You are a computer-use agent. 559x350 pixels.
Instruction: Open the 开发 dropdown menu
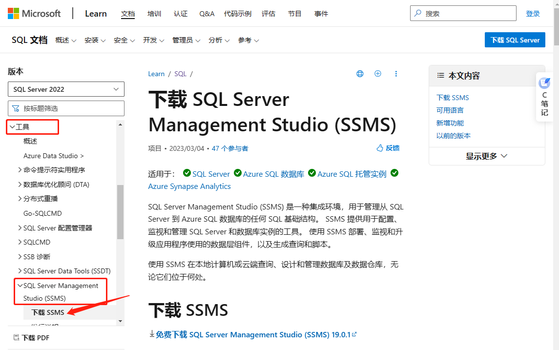coord(153,40)
